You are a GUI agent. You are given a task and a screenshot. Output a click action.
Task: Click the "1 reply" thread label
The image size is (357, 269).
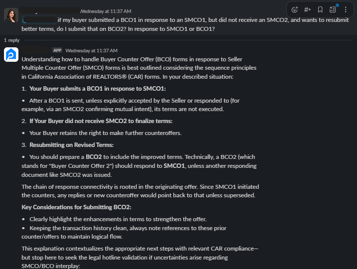coord(11,40)
